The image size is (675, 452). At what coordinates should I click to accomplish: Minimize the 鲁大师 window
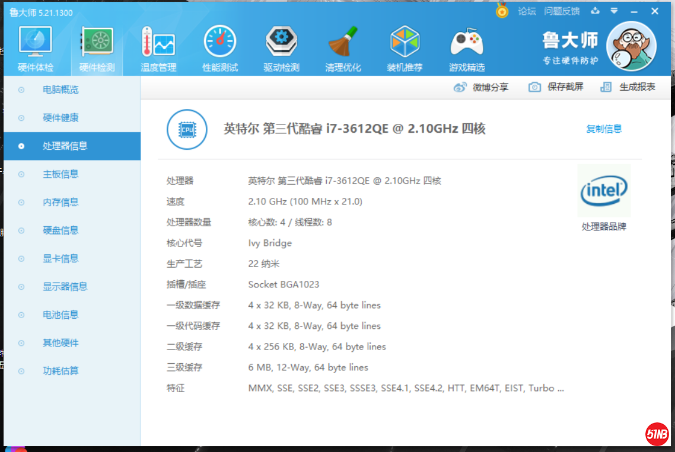click(x=634, y=12)
